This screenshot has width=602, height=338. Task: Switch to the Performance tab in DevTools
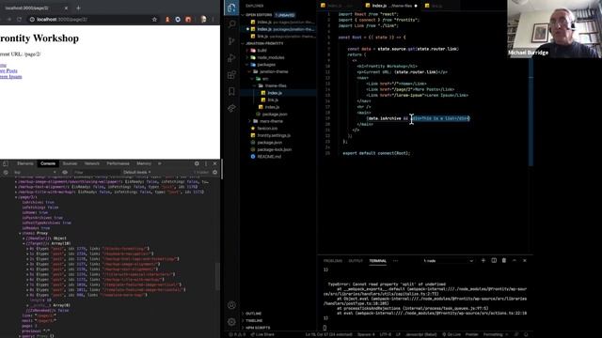pos(118,163)
